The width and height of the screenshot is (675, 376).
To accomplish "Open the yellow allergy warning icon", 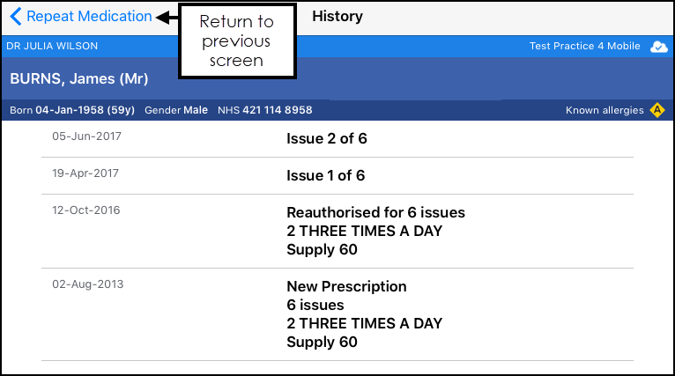I will tap(657, 110).
